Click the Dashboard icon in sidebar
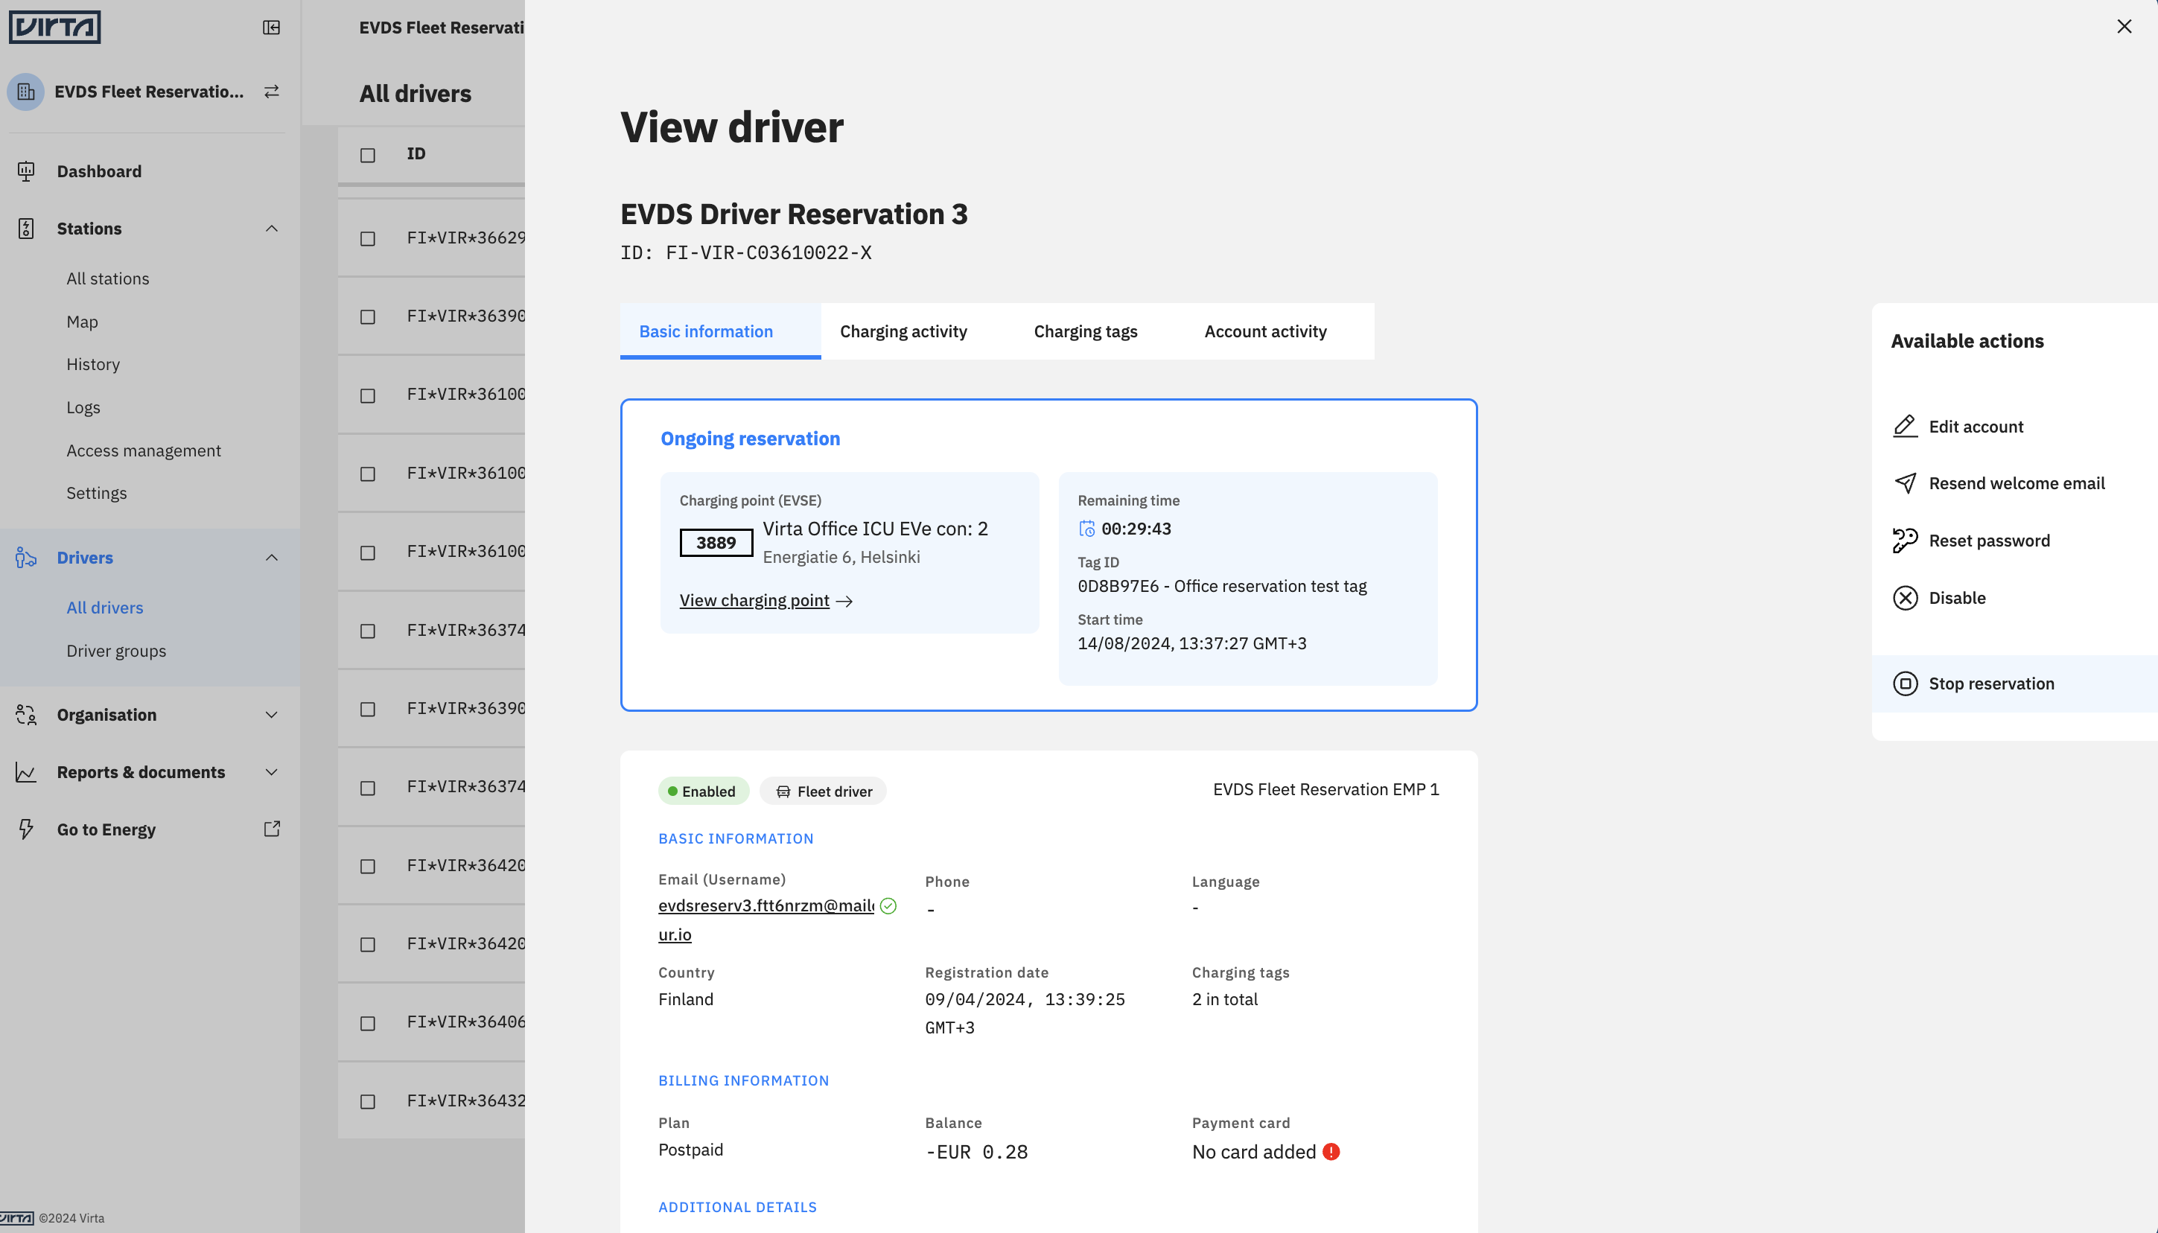This screenshot has height=1233, width=2158. pos(26,171)
